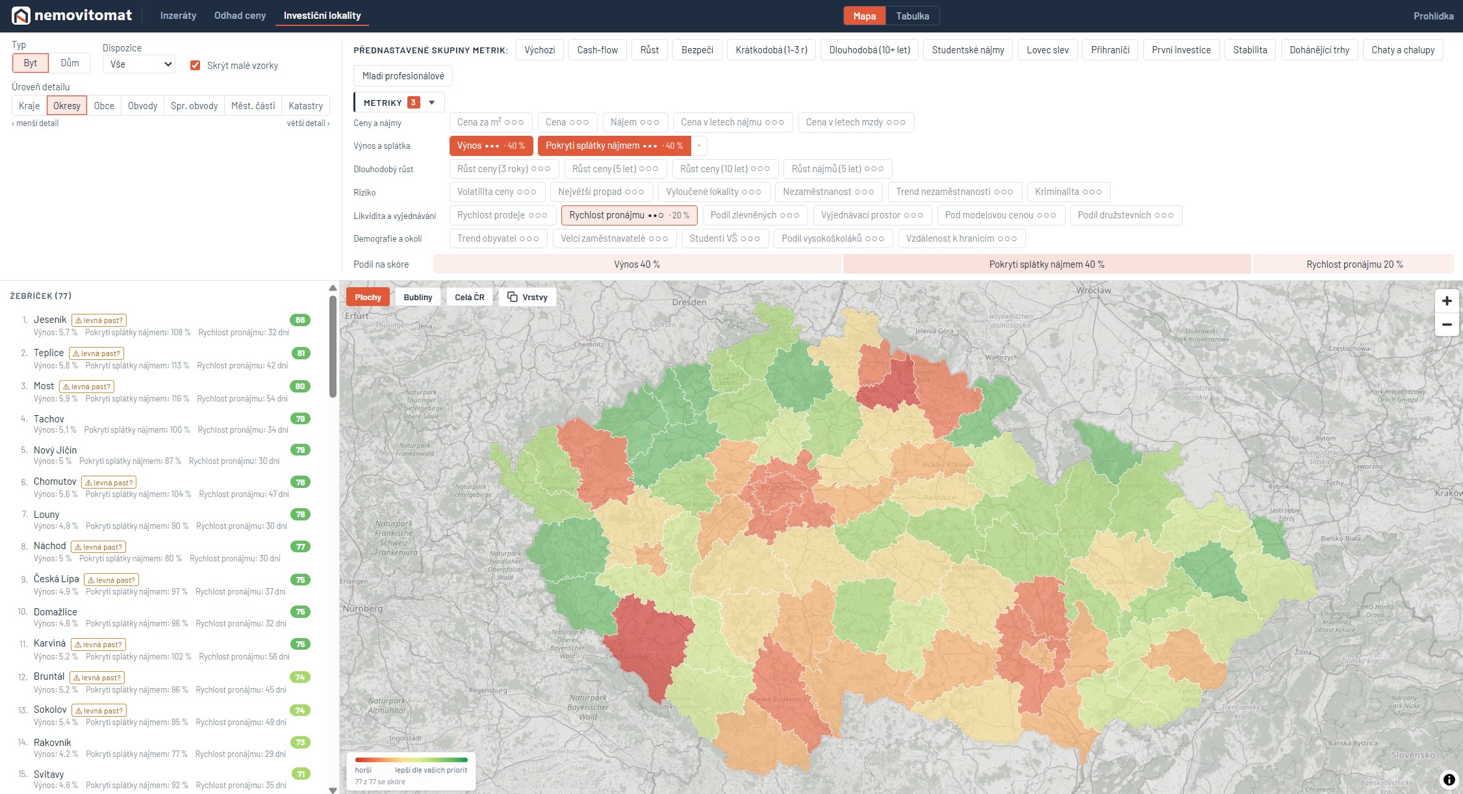Open the small dropdown after 'Pokrytí splátky nájmem'
1463x794 pixels.
(699, 146)
